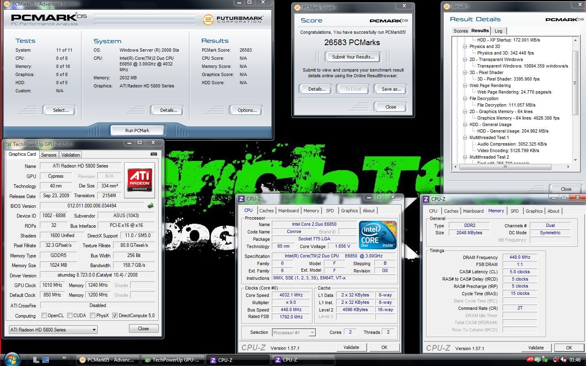
Task: Click the Run PCMark button
Action: coord(137,131)
